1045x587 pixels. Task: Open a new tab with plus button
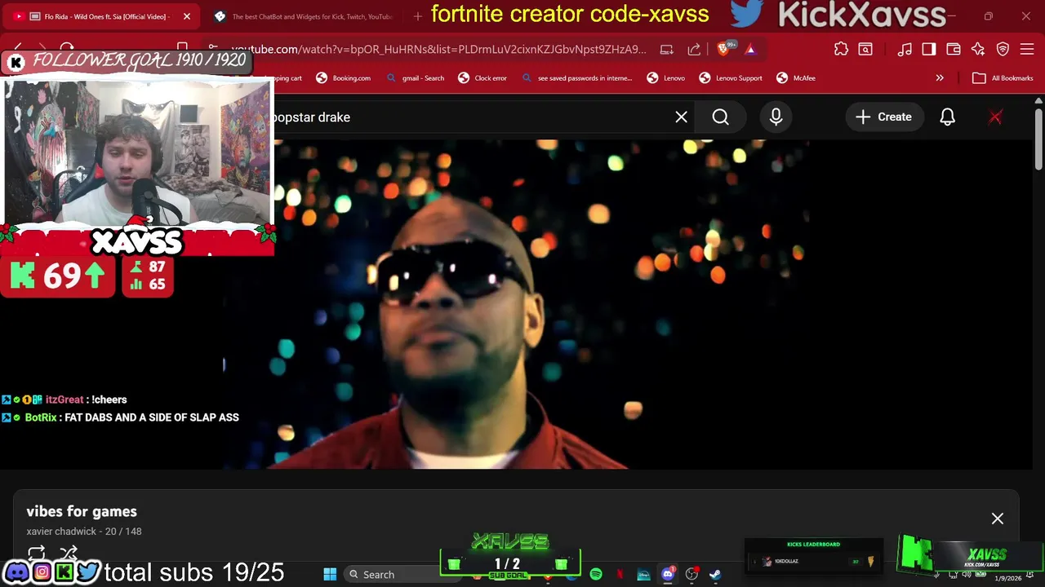(418, 16)
